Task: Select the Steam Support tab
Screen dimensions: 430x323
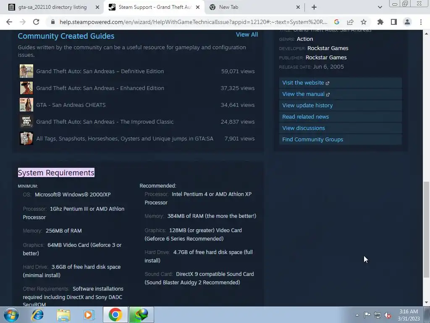Action: pos(155,7)
